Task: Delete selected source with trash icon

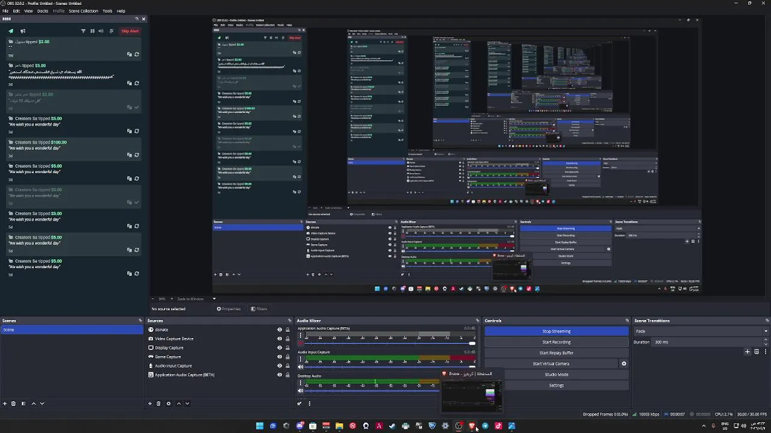Action: click(158, 404)
